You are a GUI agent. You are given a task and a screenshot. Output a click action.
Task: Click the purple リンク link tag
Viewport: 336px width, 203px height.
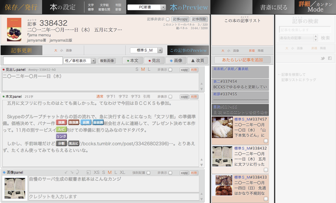coord(61,137)
